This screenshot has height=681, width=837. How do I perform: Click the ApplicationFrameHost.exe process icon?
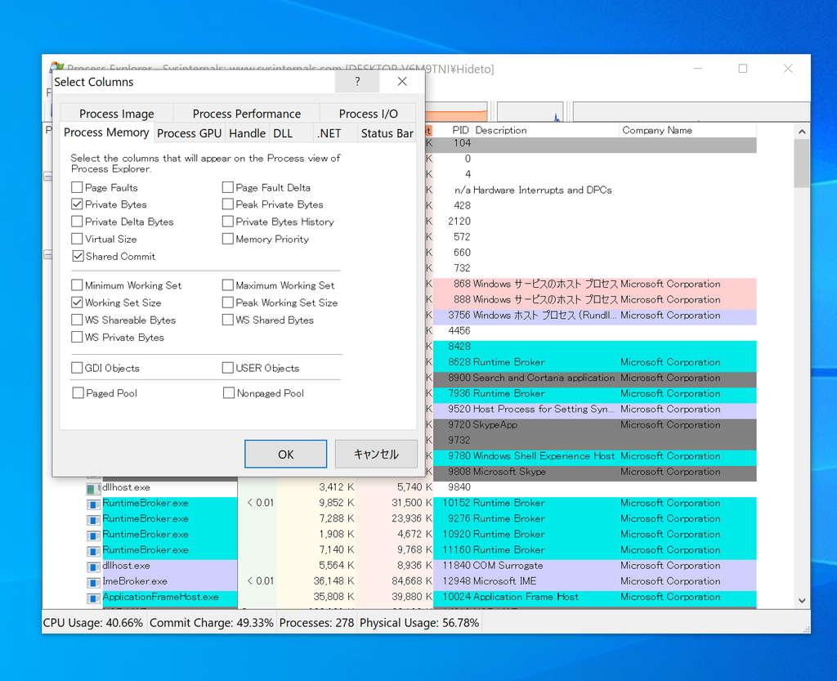click(x=93, y=598)
